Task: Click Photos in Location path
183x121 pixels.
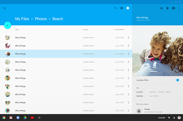Action: 161,92
